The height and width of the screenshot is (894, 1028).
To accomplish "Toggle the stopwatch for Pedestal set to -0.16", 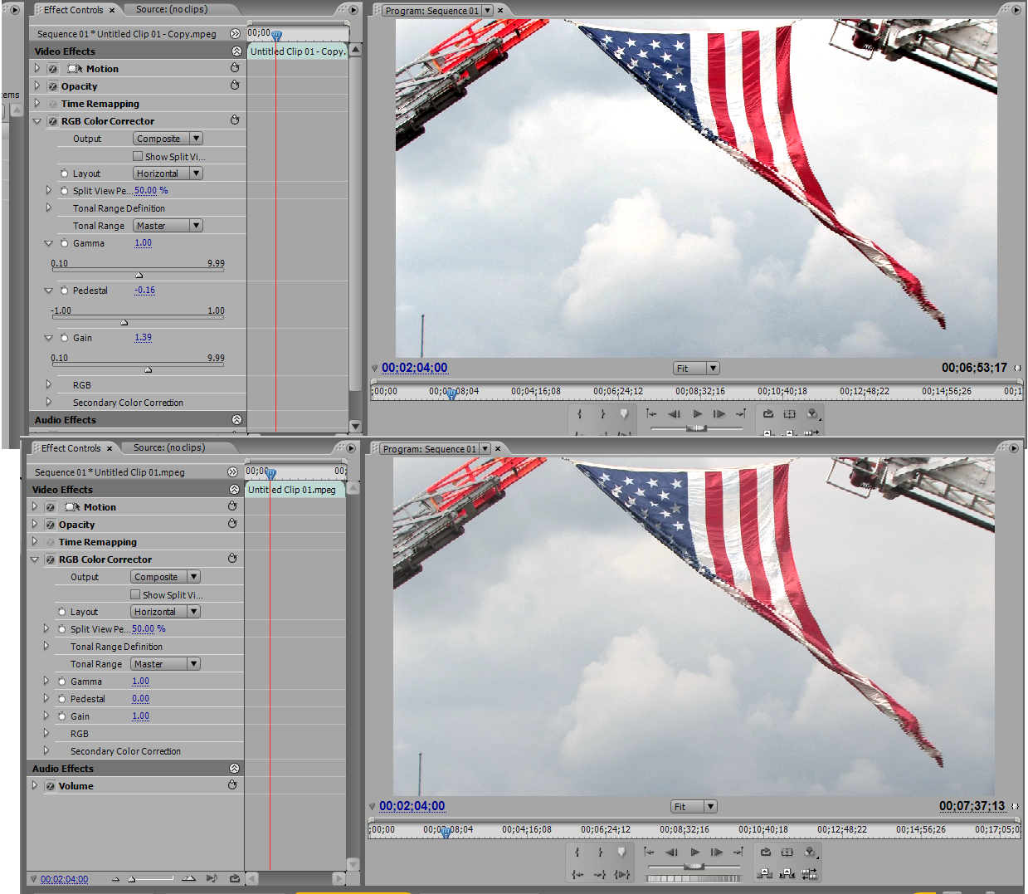I will tap(64, 291).
